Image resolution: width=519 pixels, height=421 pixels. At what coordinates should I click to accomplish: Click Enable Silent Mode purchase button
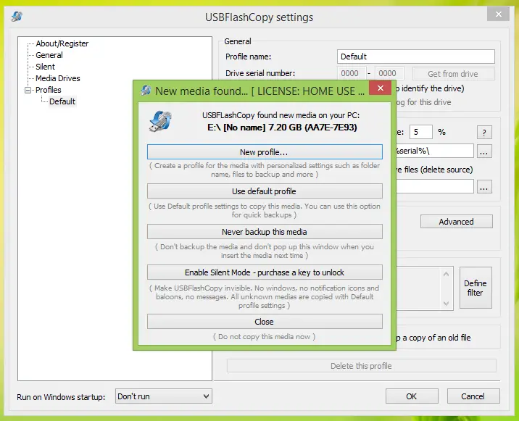pyautogui.click(x=265, y=272)
